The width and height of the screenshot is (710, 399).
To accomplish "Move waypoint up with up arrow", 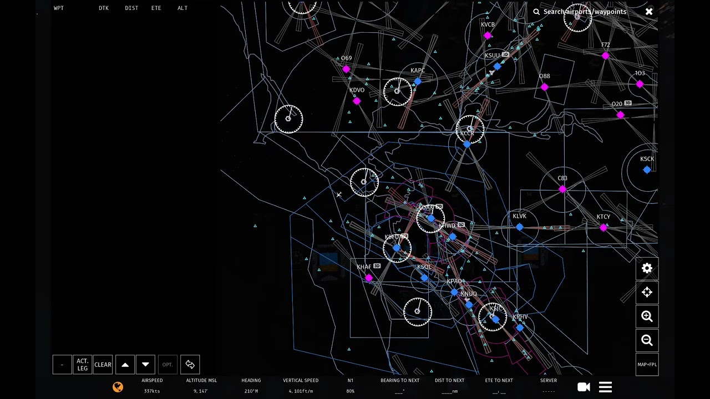I will pos(125,365).
